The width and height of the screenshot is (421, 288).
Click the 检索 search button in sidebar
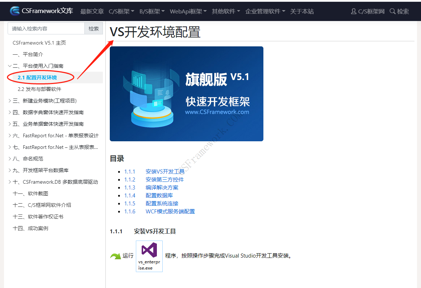pos(94,29)
